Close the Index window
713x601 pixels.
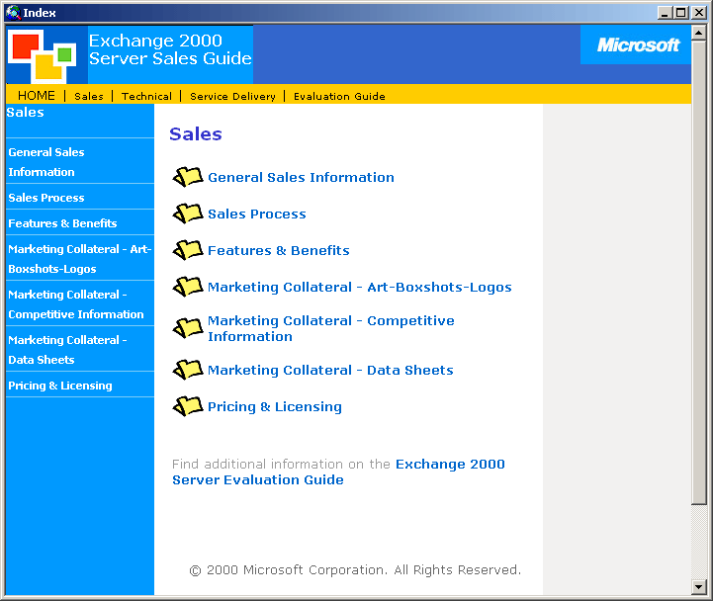(x=698, y=13)
